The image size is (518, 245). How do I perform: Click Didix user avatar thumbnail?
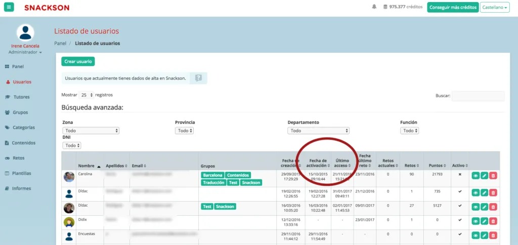[x=69, y=222]
